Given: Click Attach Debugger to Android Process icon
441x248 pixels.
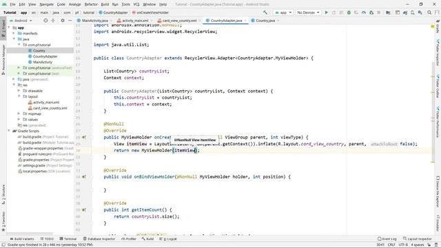Looking at the screenshot, I should [371, 12].
